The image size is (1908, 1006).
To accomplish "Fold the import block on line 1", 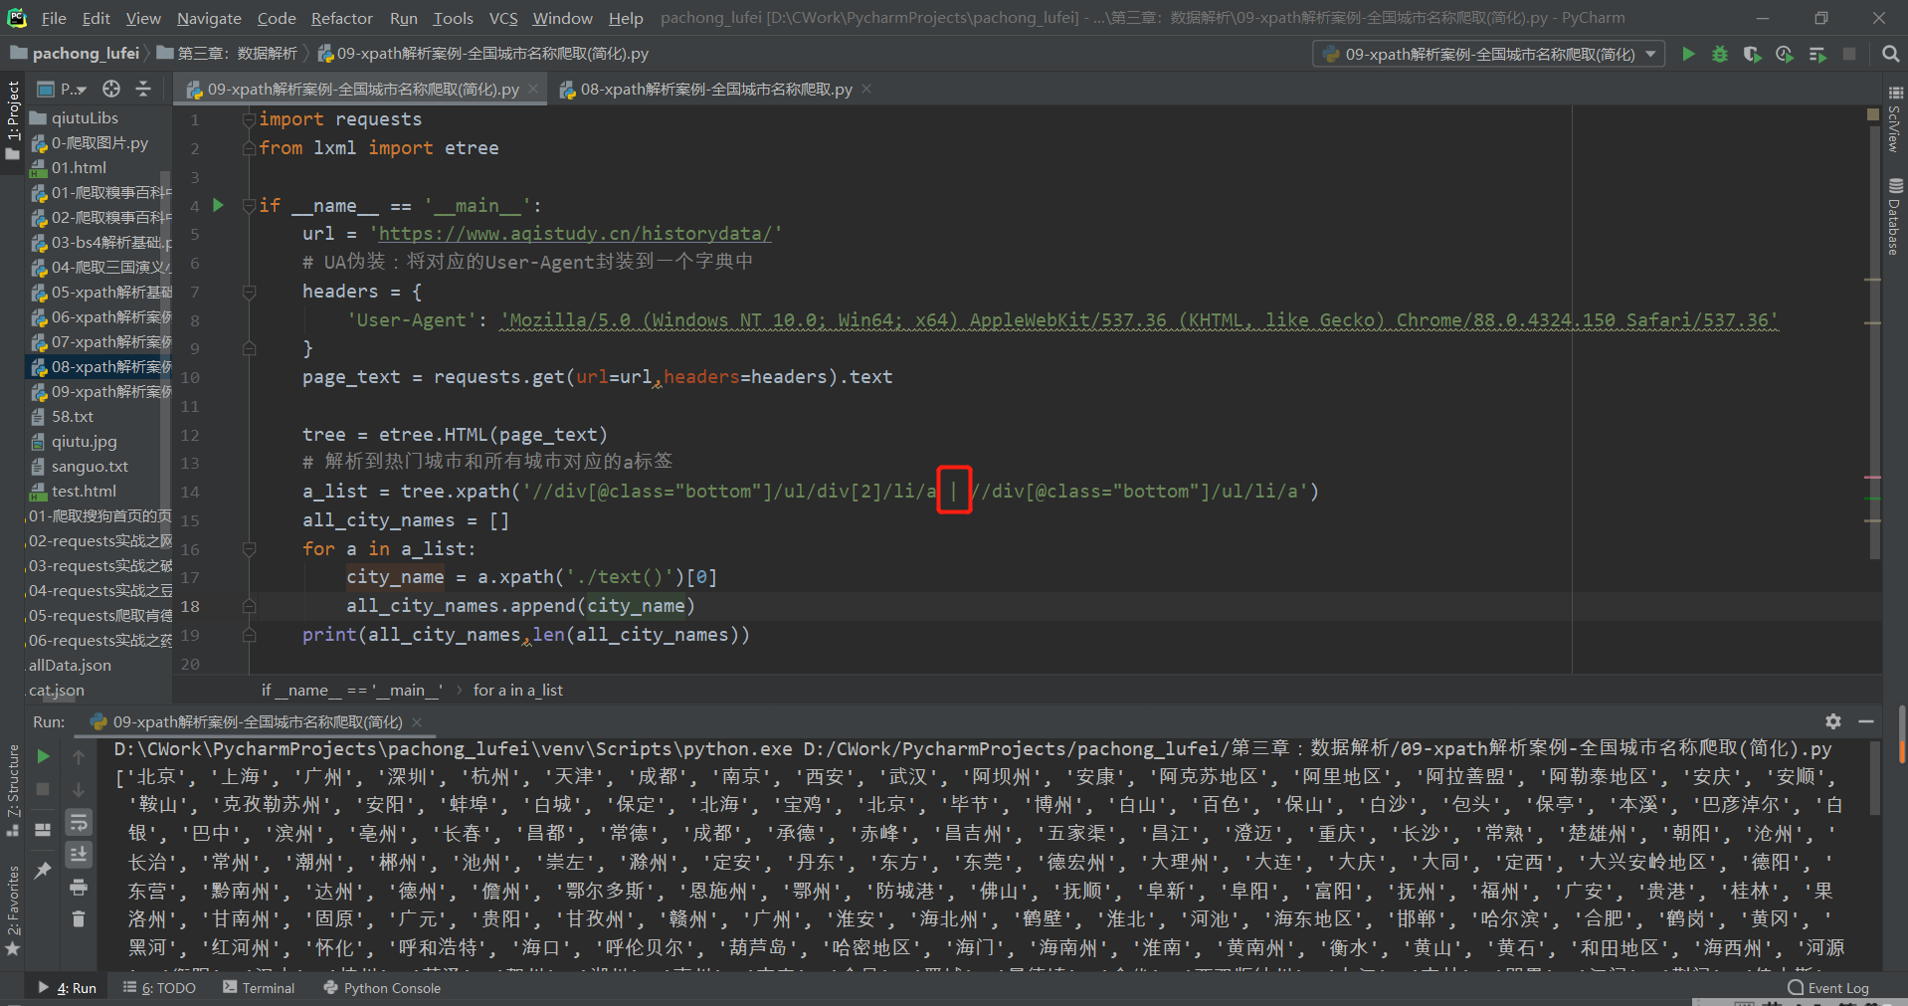I will click(249, 119).
